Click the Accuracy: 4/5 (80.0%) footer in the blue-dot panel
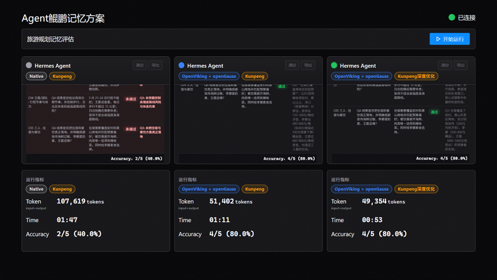The width and height of the screenshot is (497, 280). click(289, 159)
